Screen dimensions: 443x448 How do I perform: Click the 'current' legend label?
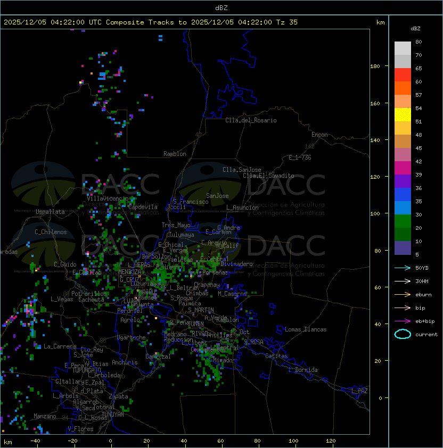pyautogui.click(x=426, y=335)
